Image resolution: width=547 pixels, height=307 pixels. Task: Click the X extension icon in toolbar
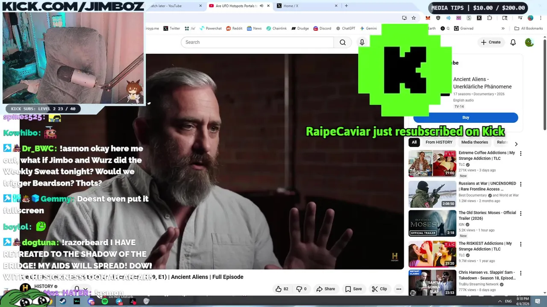pos(479,18)
